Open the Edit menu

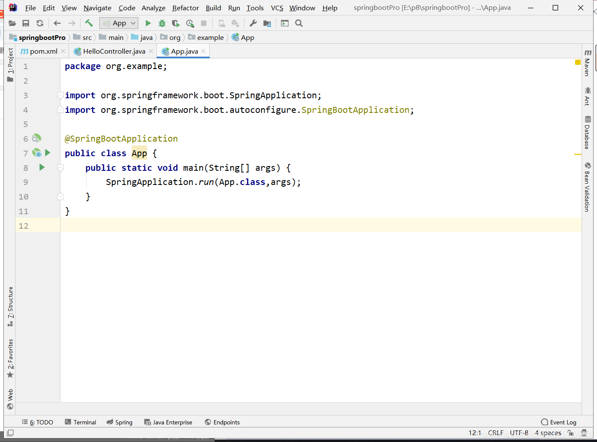coord(49,8)
